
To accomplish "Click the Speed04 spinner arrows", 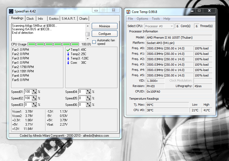I will pyautogui.click(x=88, y=92).
